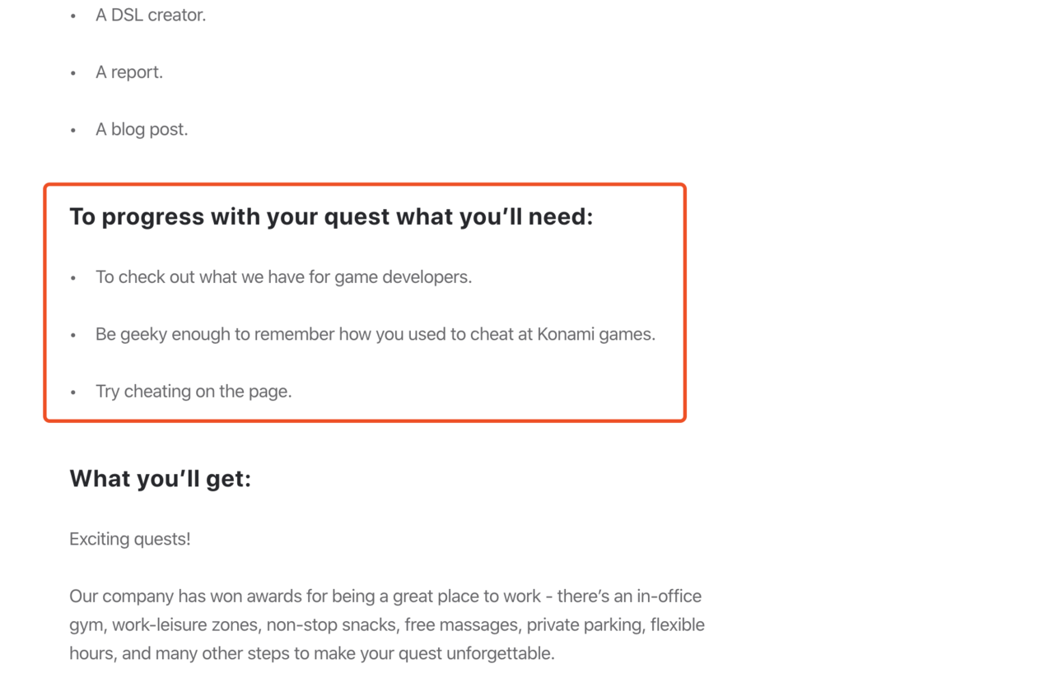Image resolution: width=1054 pixels, height=673 pixels.
Task: Click the 'What you'll get:' heading
Action: click(x=160, y=478)
